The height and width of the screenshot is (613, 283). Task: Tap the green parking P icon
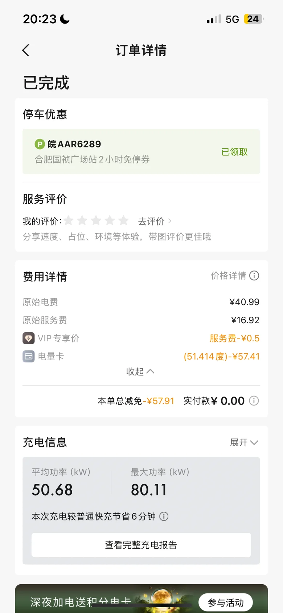(40, 144)
